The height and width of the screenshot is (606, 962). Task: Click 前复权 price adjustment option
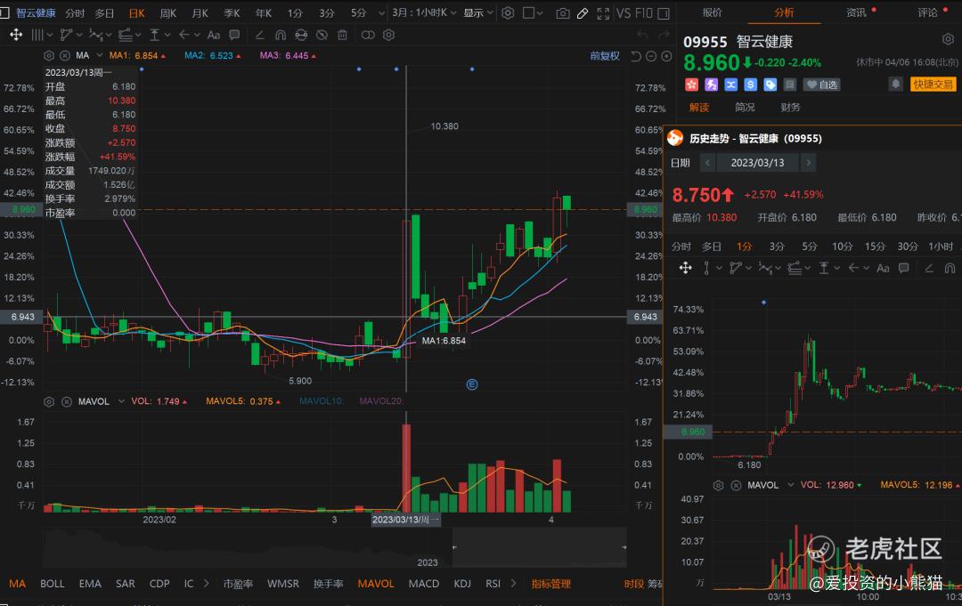tap(605, 56)
